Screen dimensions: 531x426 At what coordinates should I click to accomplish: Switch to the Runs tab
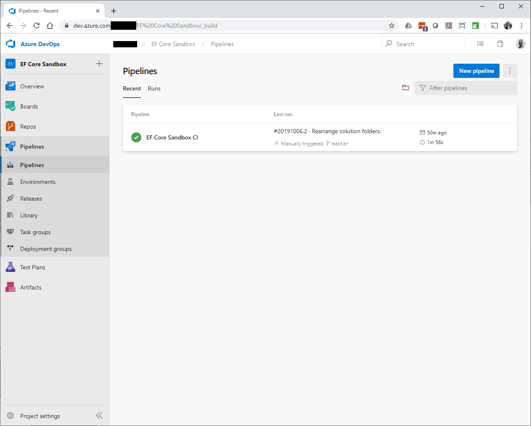click(154, 88)
